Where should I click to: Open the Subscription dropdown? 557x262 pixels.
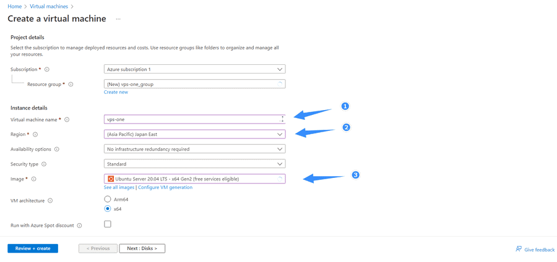point(195,69)
